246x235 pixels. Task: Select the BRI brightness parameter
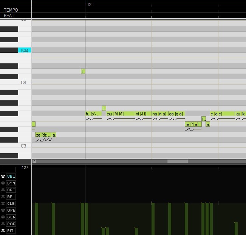[11, 197]
